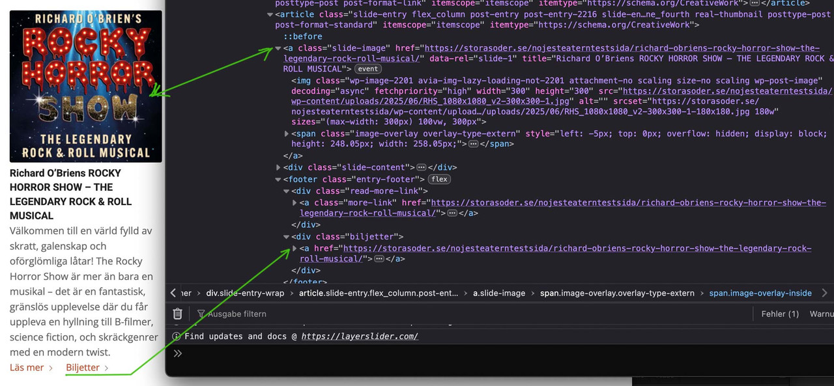Collapse the footer entry-footer node

279,179
